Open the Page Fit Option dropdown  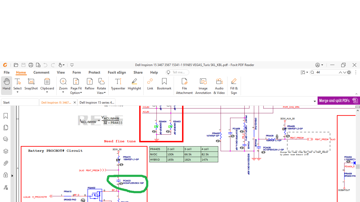click(x=81, y=93)
